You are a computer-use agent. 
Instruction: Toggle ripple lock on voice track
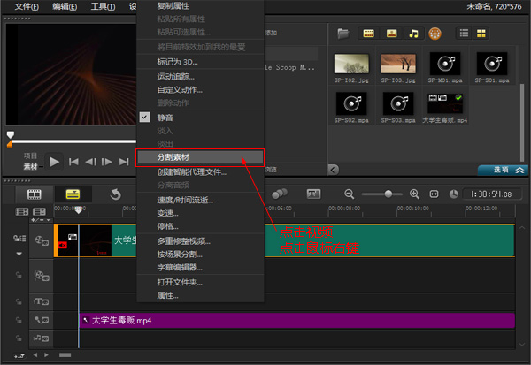[19, 320]
